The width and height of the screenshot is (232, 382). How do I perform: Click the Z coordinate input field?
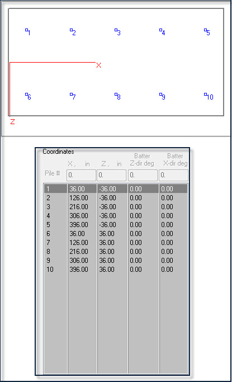pyautogui.click(x=111, y=175)
